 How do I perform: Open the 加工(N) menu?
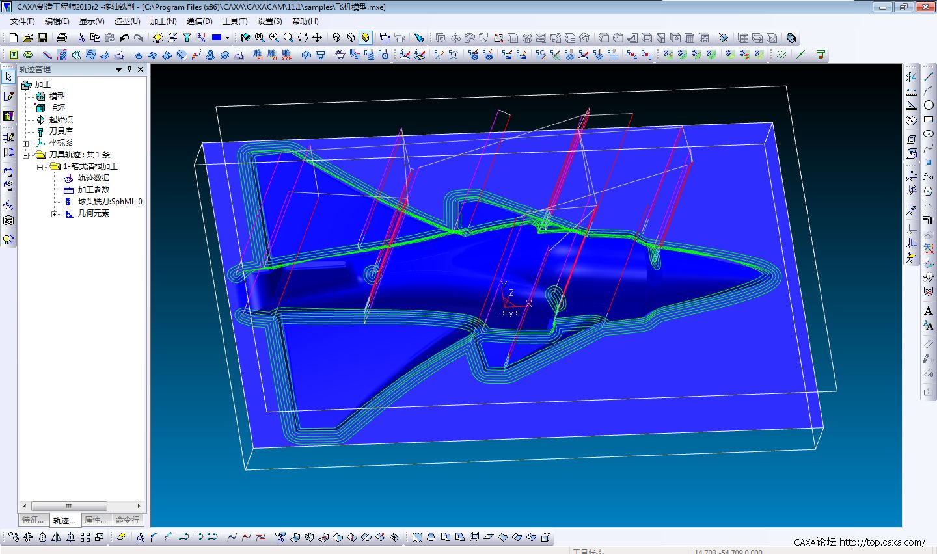[x=163, y=21]
